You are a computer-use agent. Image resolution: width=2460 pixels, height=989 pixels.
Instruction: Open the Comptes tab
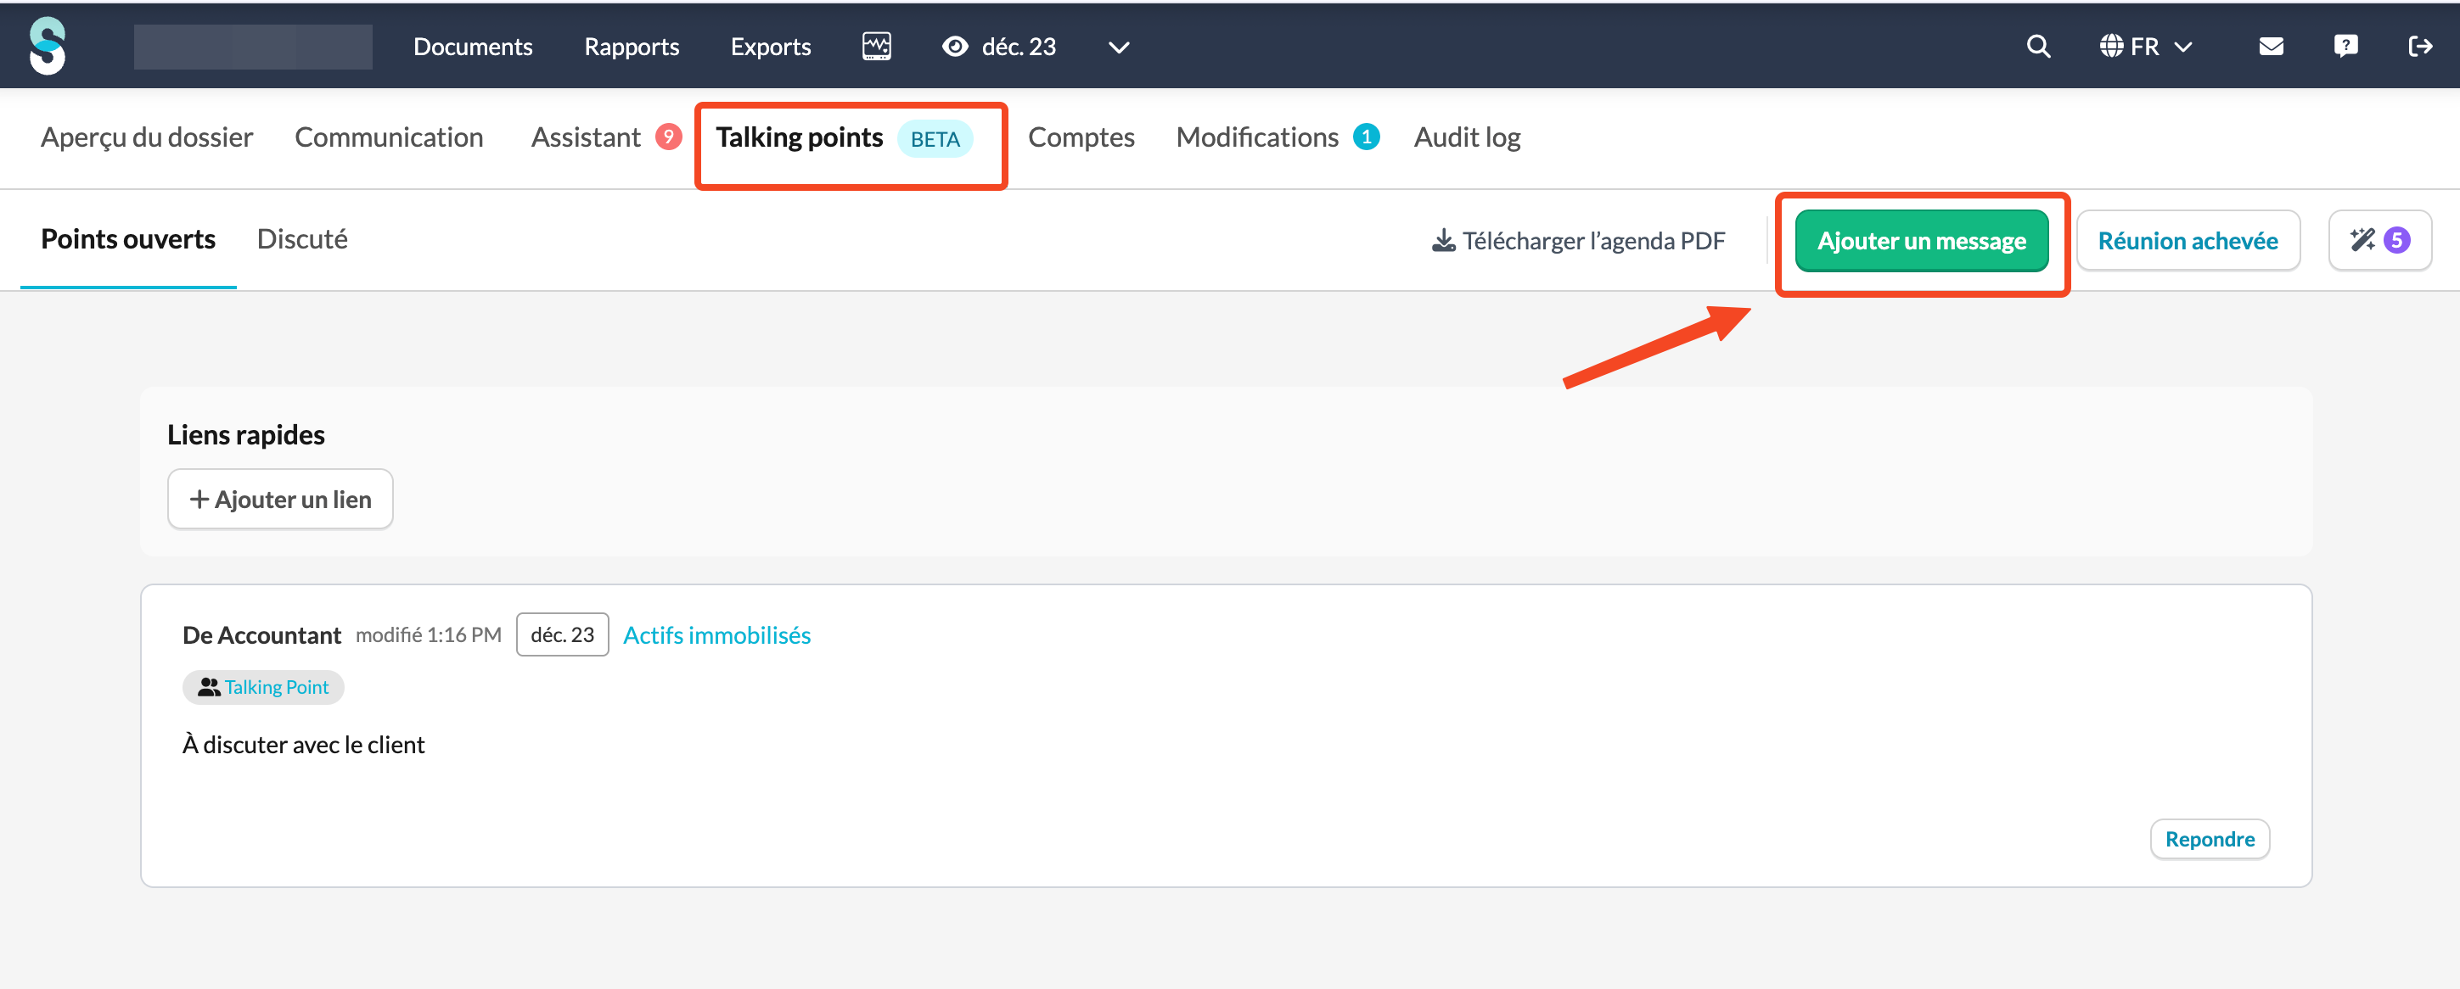coord(1081,137)
